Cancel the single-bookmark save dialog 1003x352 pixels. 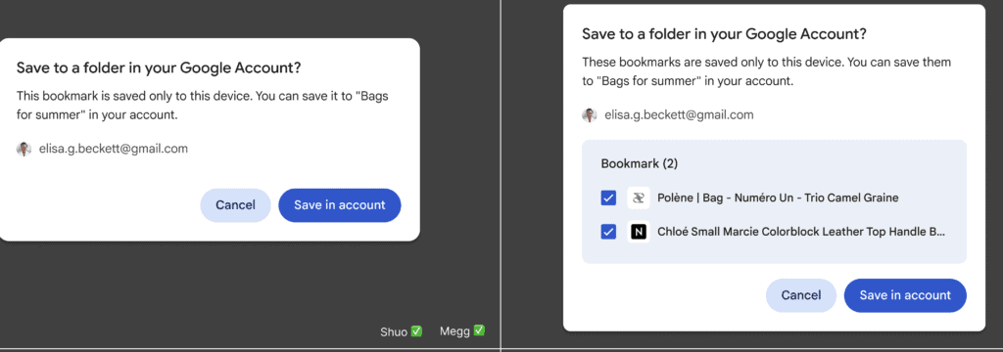point(235,205)
